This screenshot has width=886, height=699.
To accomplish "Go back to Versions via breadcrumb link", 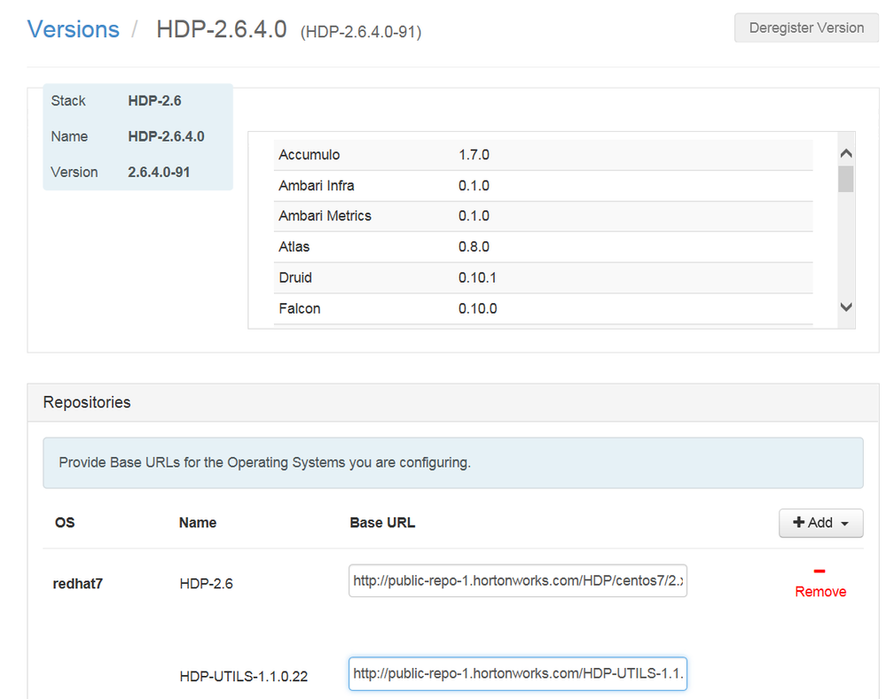I will [x=73, y=29].
